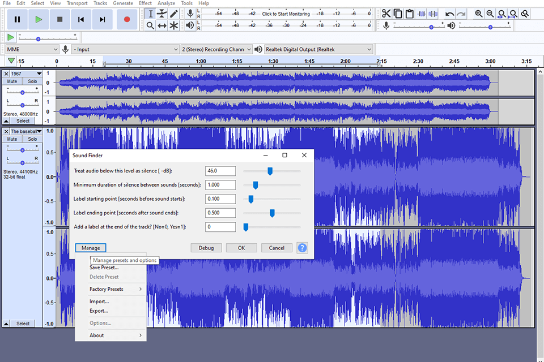Click the Sound Finder help icon
The image size is (544, 362).
302,248
